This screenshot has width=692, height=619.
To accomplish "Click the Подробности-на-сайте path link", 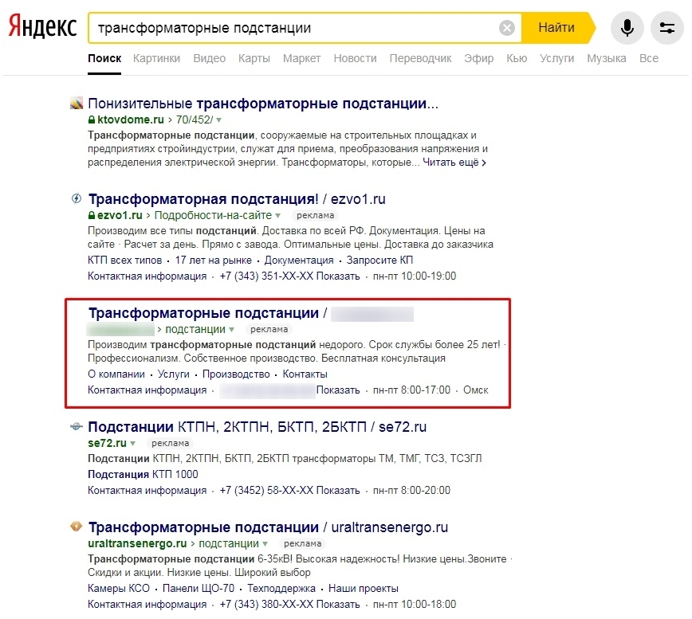I will (x=213, y=215).
